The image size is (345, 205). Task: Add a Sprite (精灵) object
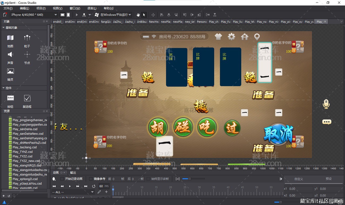pyautogui.click(x=10, y=71)
